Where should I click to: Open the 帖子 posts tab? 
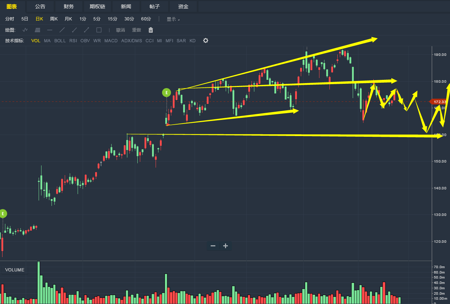(155, 6)
